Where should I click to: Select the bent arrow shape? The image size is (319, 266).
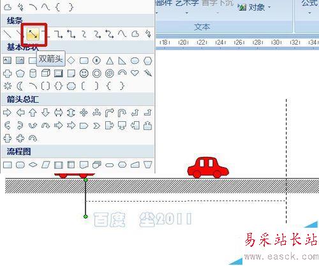click(x=110, y=113)
